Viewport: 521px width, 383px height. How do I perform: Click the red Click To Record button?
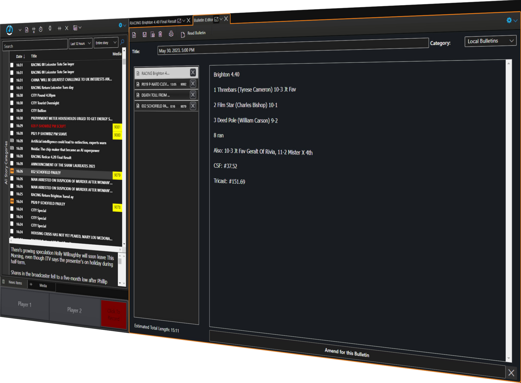tap(114, 314)
